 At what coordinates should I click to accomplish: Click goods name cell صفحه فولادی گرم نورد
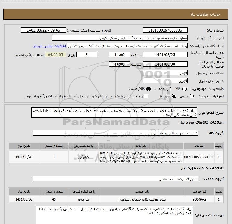pos(141,157)
